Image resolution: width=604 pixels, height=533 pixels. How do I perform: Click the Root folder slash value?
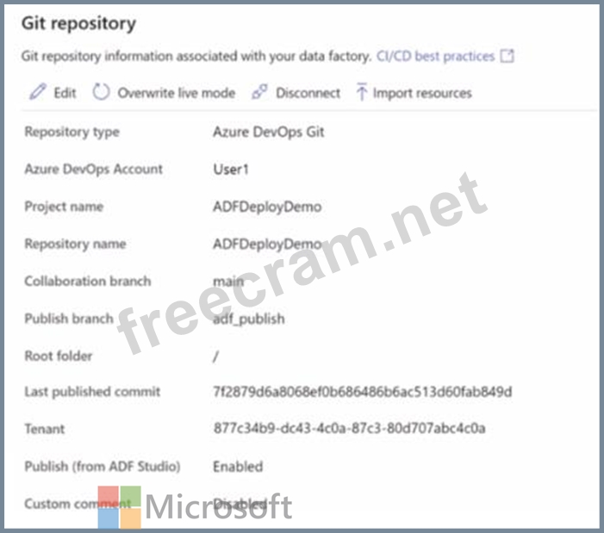coord(216,356)
